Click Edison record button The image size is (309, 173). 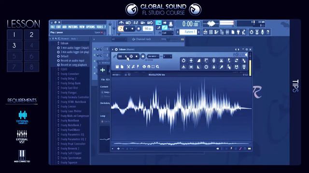(143, 57)
